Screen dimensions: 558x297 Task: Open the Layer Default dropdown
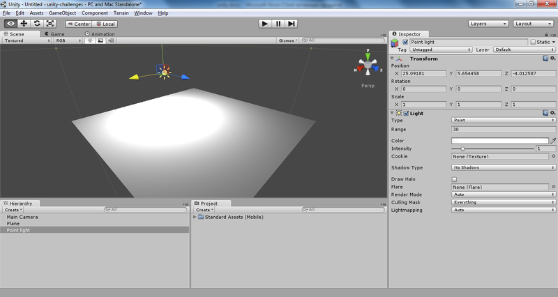click(525, 49)
